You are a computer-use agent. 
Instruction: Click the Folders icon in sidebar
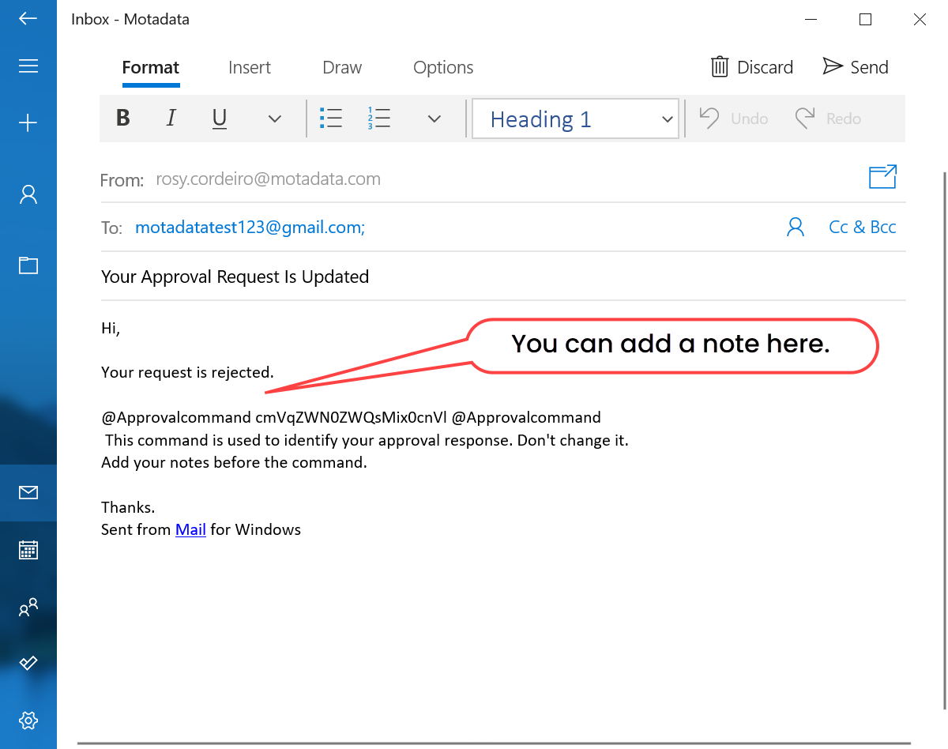(28, 265)
